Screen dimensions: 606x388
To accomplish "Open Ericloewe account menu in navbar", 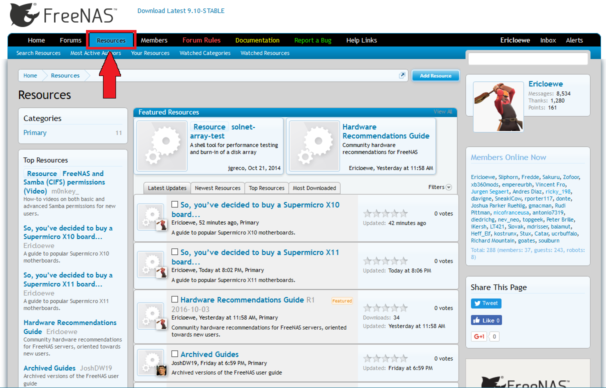I will coord(515,40).
